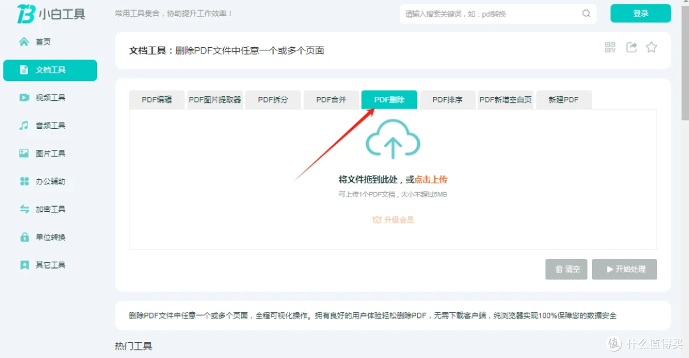
Task: Click the star favorite icon
Action: click(651, 47)
